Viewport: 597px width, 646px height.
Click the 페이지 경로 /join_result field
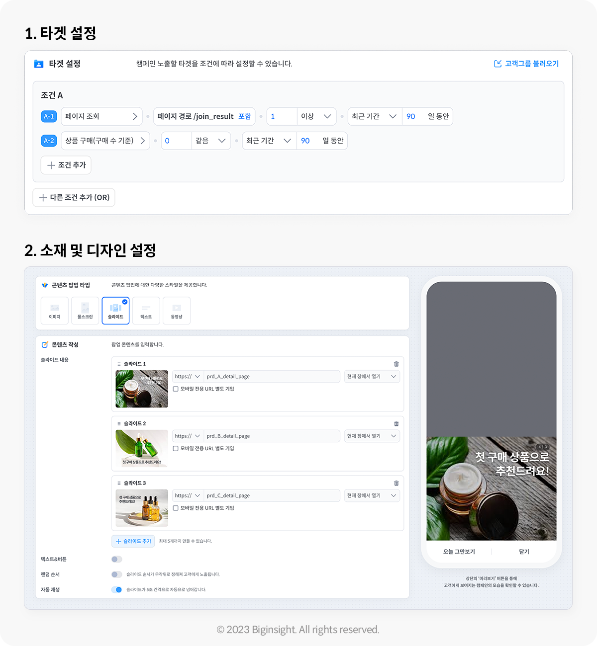pos(204,116)
